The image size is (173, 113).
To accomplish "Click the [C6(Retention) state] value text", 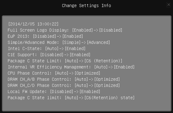I will (110, 98).
